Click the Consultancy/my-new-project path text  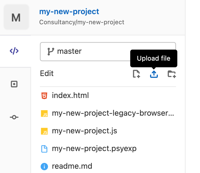tap(82, 22)
